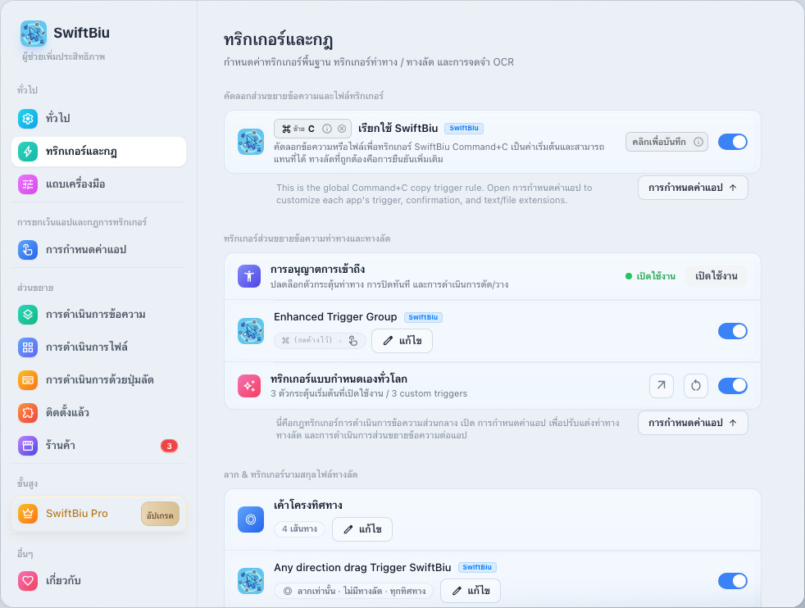Open ติดตั้งแล้ว installed extensions

[98, 413]
